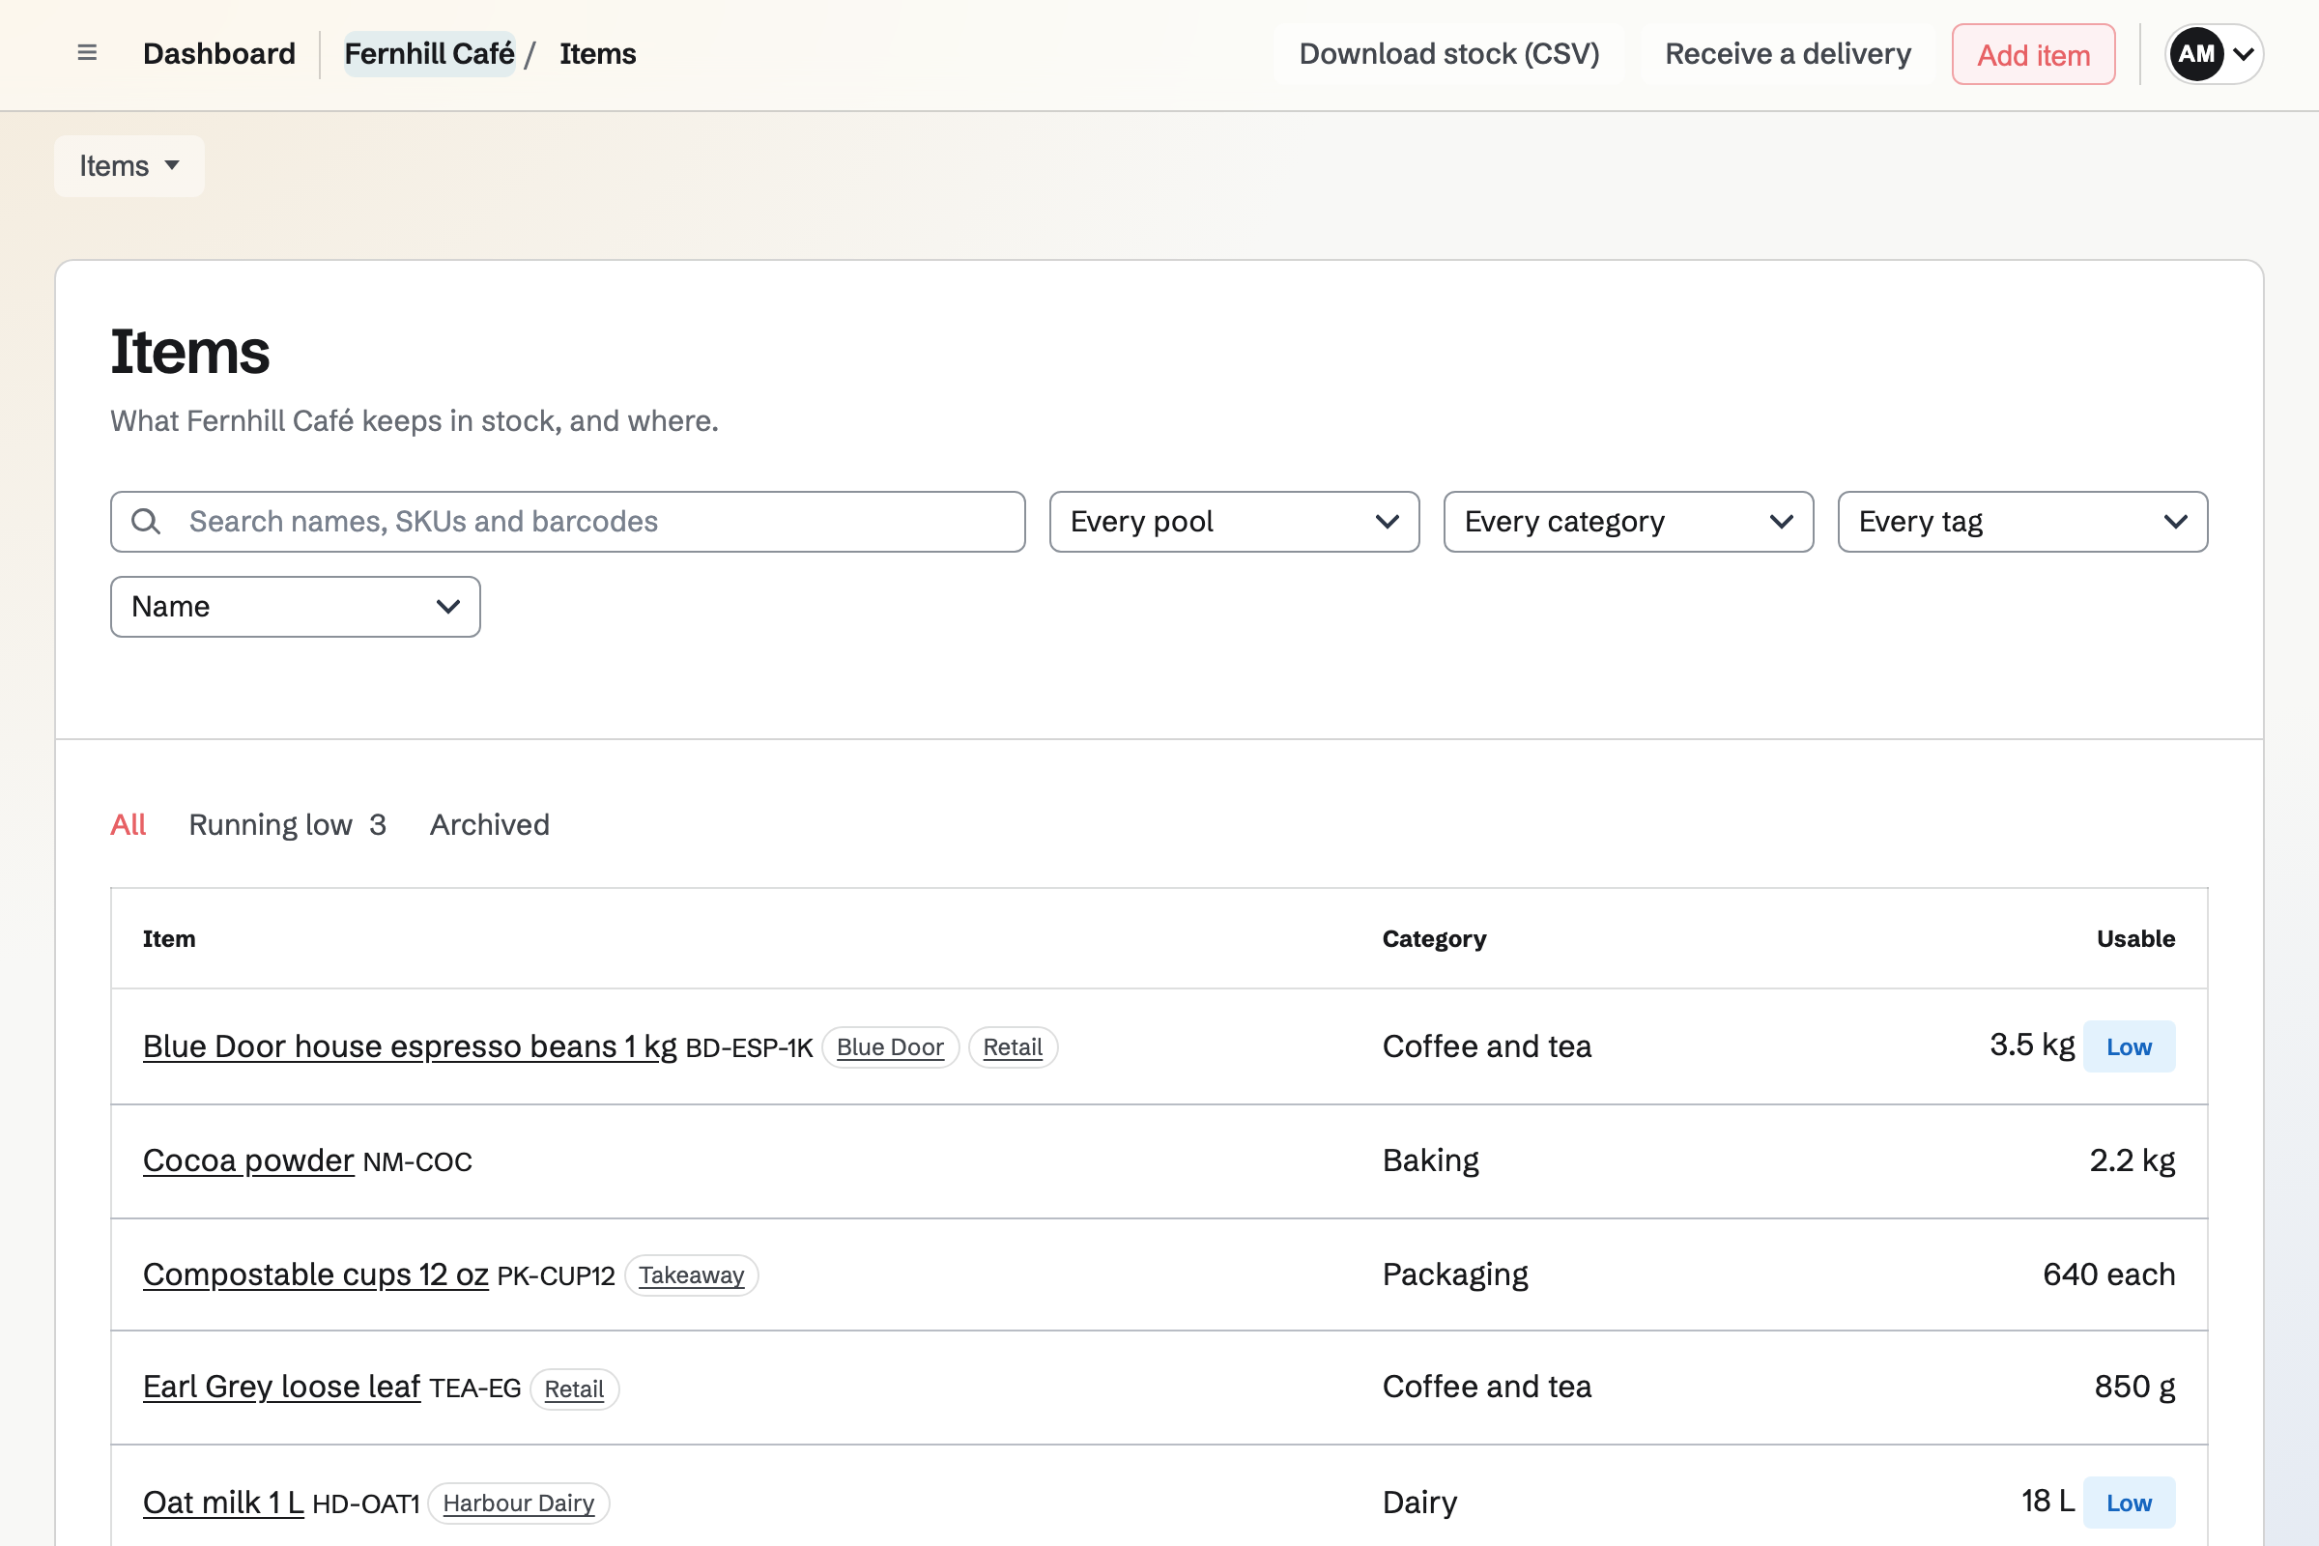Open Fernhill Café breadcrumb

click(x=429, y=53)
